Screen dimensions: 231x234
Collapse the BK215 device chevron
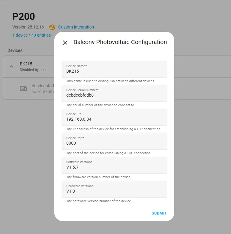click(x=11, y=67)
